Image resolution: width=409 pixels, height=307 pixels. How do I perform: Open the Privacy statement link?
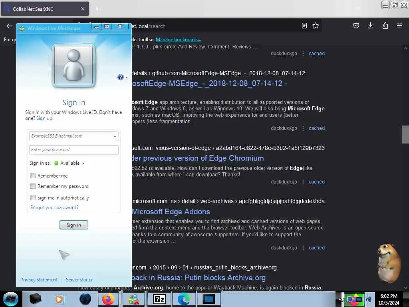click(39, 279)
